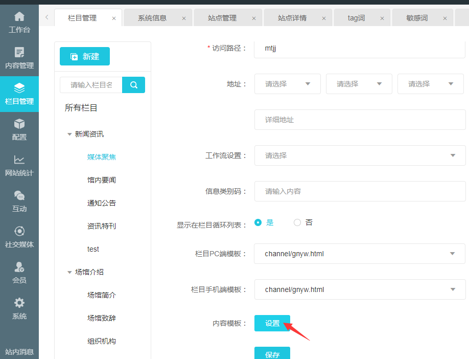The height and width of the screenshot is (359, 469).
Task: Open 内容管理 in the sidebar
Action: coord(19,53)
